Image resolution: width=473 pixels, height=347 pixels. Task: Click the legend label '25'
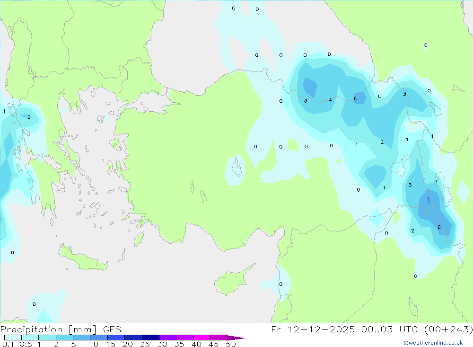(x=145, y=344)
